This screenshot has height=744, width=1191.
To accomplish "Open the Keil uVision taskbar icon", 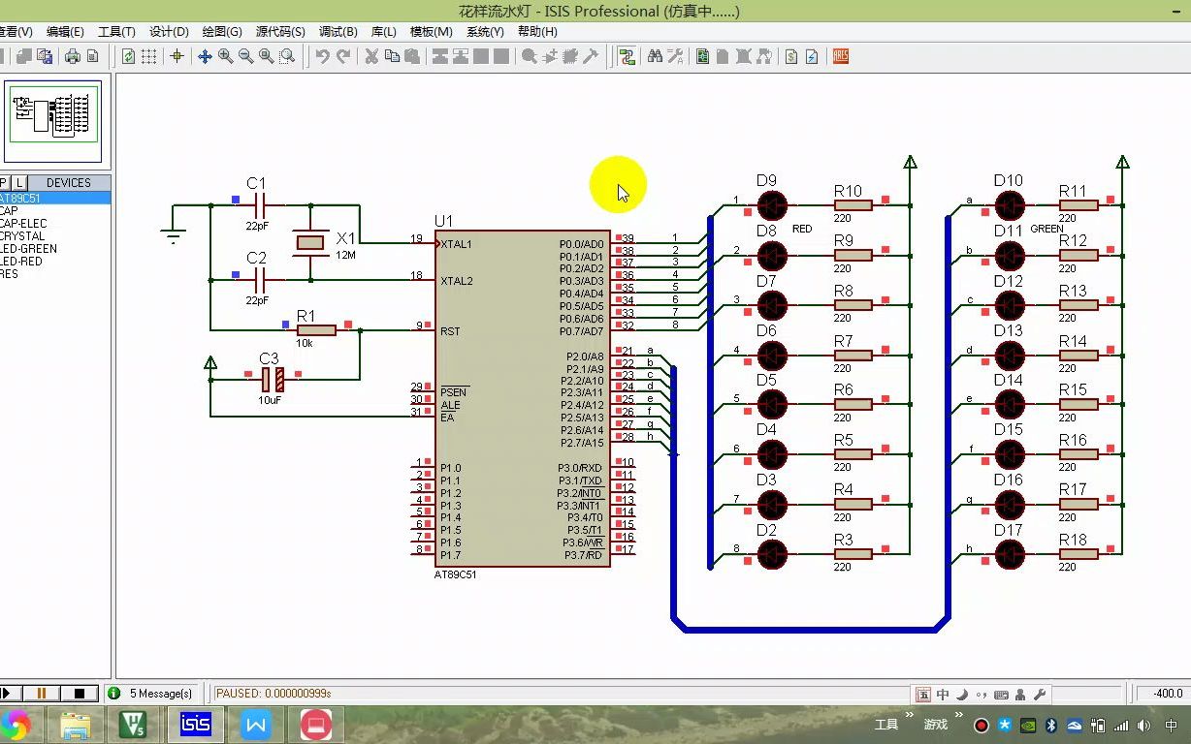I will [x=135, y=724].
